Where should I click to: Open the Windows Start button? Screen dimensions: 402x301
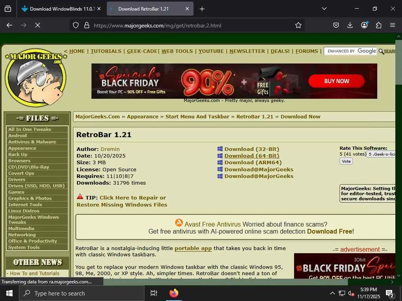(9, 293)
